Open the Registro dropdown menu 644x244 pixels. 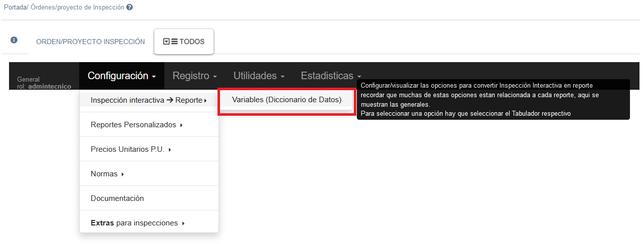194,76
